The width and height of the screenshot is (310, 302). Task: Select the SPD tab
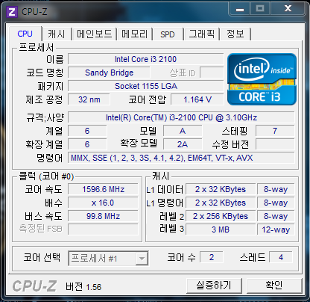(x=168, y=34)
